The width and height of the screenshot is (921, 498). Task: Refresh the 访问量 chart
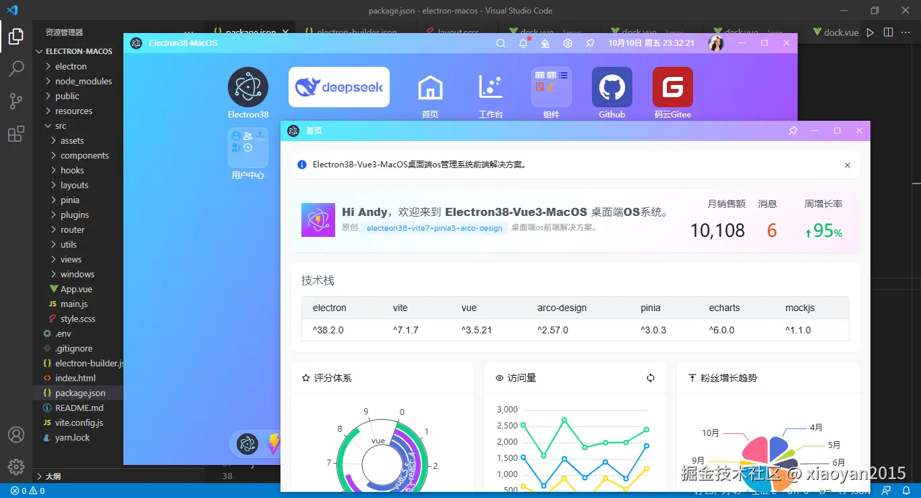[x=650, y=378]
